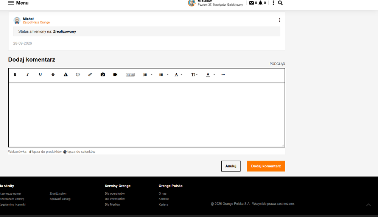Apply numbered list formatting
The image size is (378, 217).
point(145,75)
